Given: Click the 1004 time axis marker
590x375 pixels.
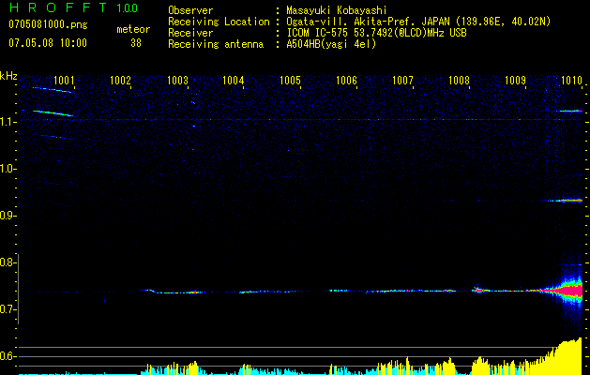Looking at the screenshot, I should coord(234,81).
